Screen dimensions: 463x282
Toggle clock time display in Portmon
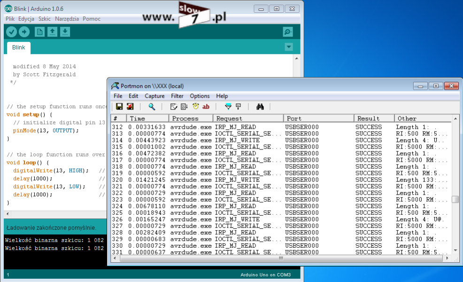pos(195,106)
